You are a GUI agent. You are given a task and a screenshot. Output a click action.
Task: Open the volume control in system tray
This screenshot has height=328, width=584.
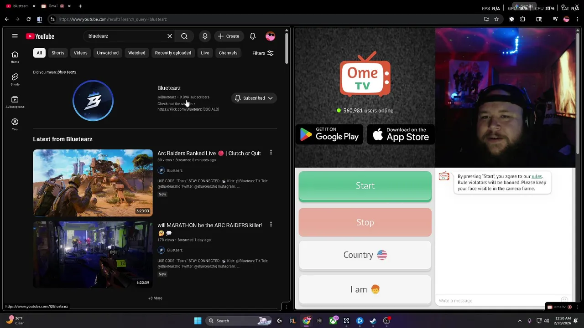547,321
